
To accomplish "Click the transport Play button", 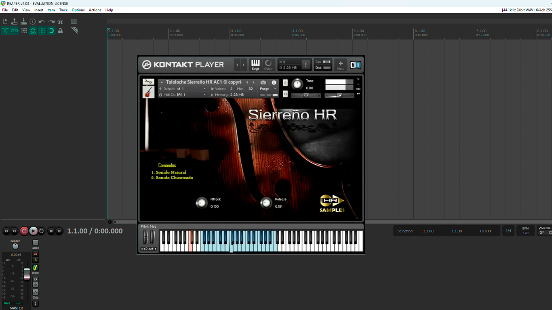I will click(33, 231).
